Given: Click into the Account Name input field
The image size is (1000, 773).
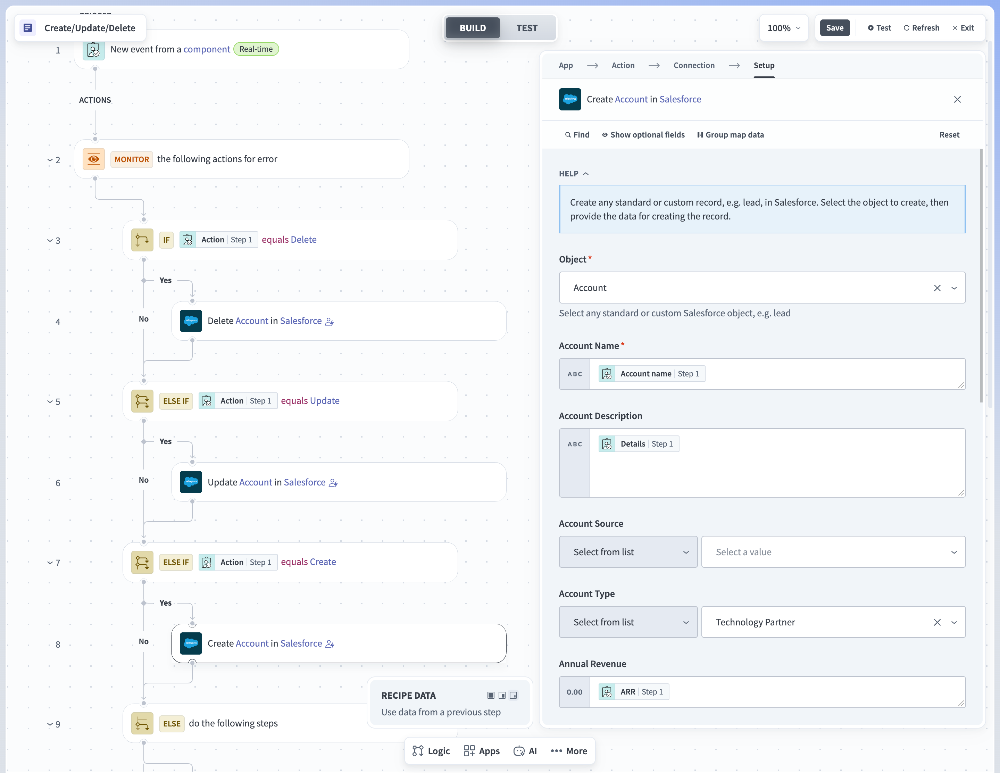Looking at the screenshot, I should pyautogui.click(x=777, y=374).
